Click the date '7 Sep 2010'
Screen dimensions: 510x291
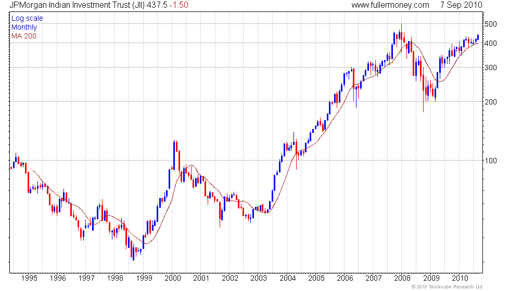pos(461,5)
